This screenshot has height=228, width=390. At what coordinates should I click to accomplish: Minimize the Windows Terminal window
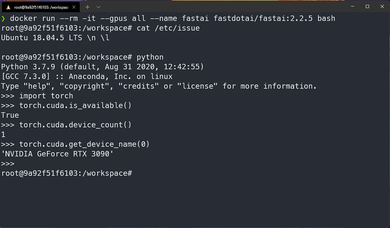[x=353, y=6]
